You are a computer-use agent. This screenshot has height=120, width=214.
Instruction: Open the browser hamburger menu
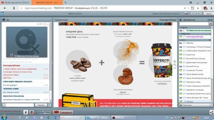[x=191, y=2]
